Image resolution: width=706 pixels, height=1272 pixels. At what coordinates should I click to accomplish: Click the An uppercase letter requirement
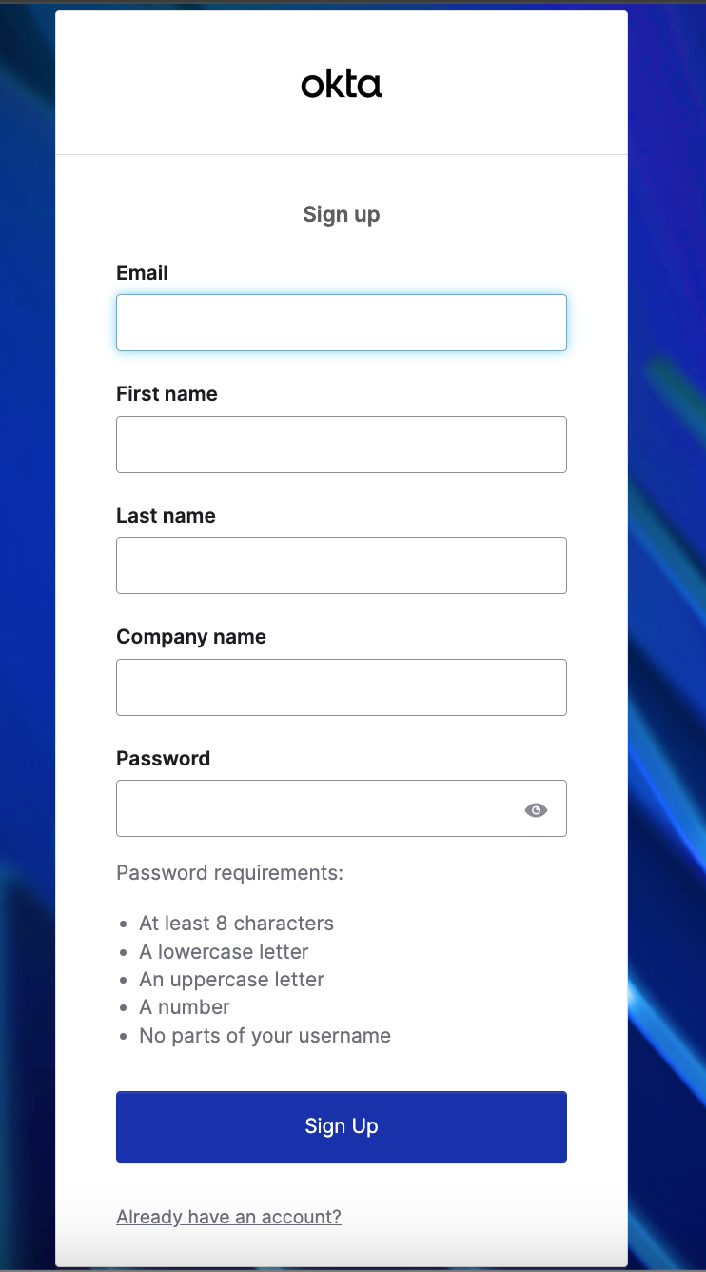[x=231, y=979]
